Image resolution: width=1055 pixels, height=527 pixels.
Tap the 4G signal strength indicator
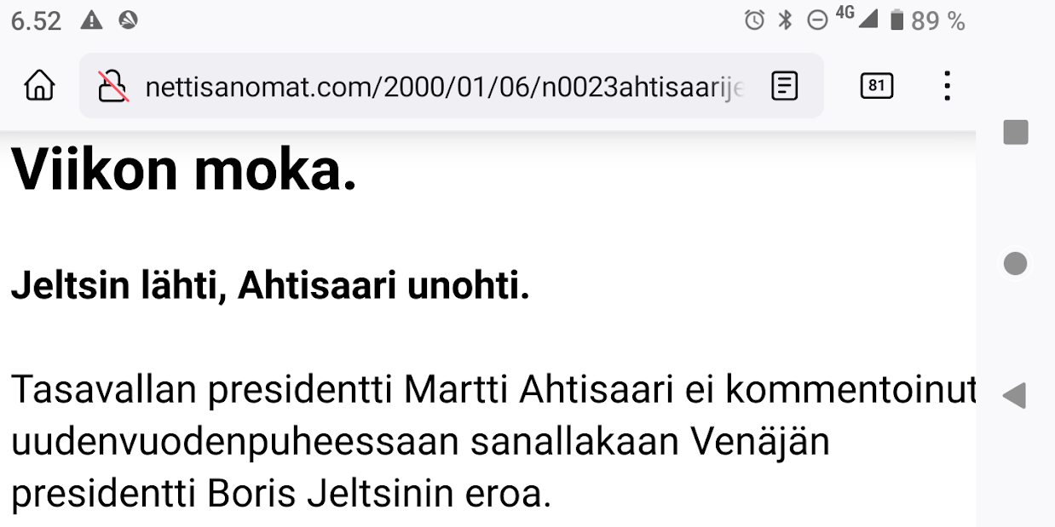tap(856, 18)
